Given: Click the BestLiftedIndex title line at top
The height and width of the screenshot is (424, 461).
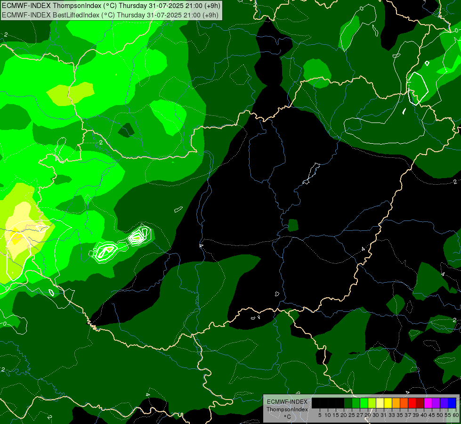Looking at the screenshot, I should 110,15.
